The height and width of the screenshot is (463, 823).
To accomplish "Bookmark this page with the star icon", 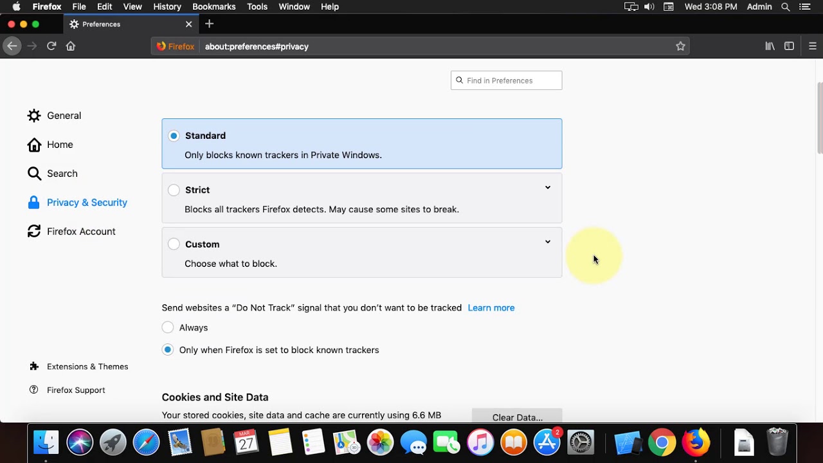I will 680,46.
